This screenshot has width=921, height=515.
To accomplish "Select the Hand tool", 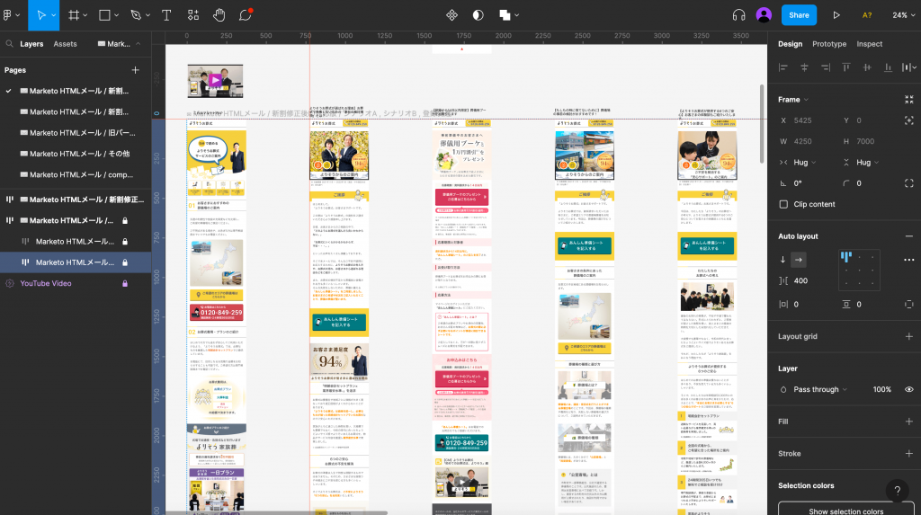I will tap(219, 15).
